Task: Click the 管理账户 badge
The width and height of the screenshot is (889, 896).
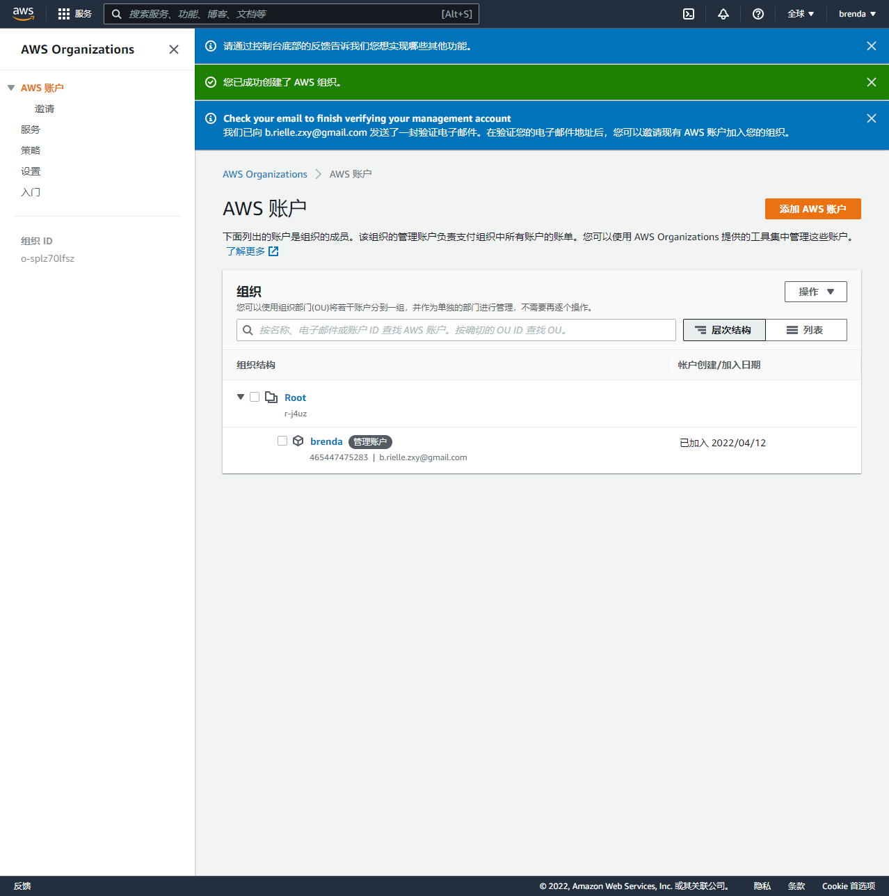Action: coord(370,442)
